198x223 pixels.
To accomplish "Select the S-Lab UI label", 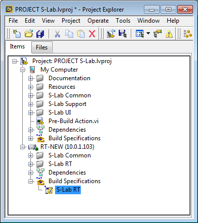I will point(60,113).
